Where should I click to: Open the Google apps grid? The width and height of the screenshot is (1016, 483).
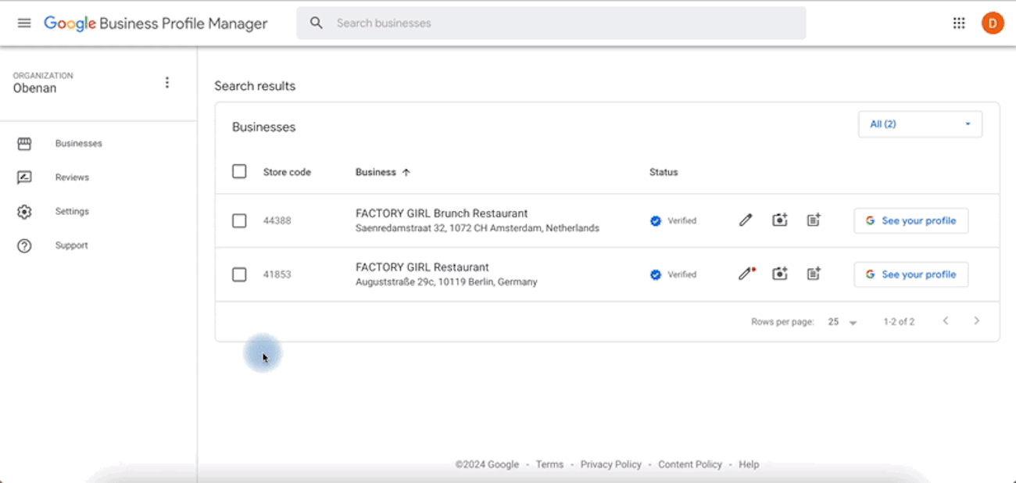pyautogui.click(x=959, y=23)
